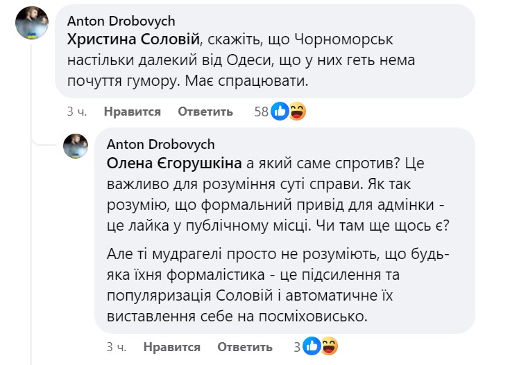The image size is (510, 365).
Task: Show who reacted via the 58 count
Action: click(261, 112)
